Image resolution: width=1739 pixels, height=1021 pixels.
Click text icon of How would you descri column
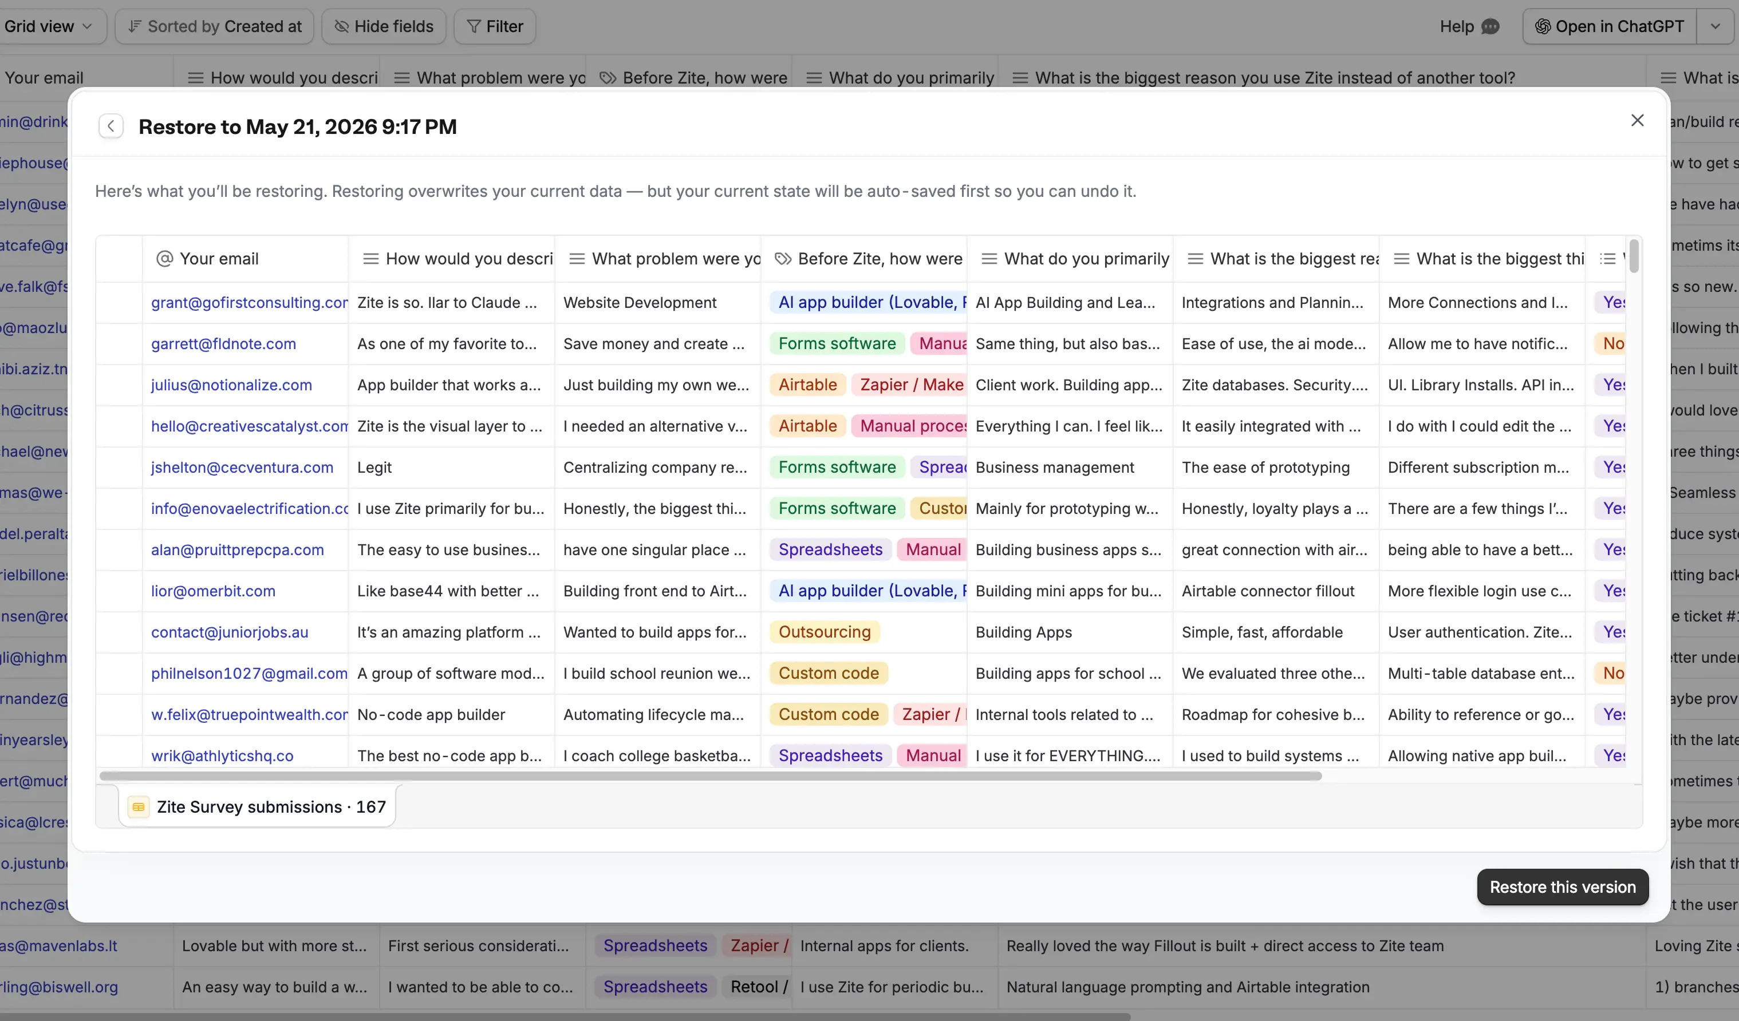[370, 259]
